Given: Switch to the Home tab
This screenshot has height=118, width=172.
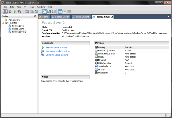Looking at the screenshot, I should (44, 17).
